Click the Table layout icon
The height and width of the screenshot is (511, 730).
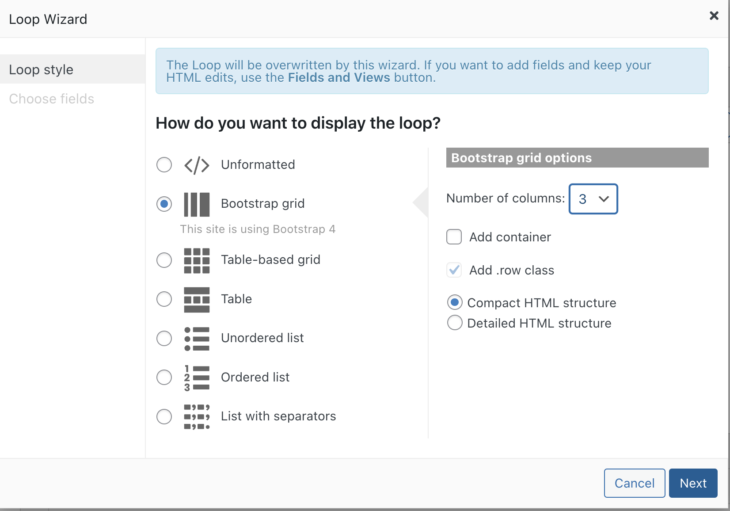pos(197,300)
